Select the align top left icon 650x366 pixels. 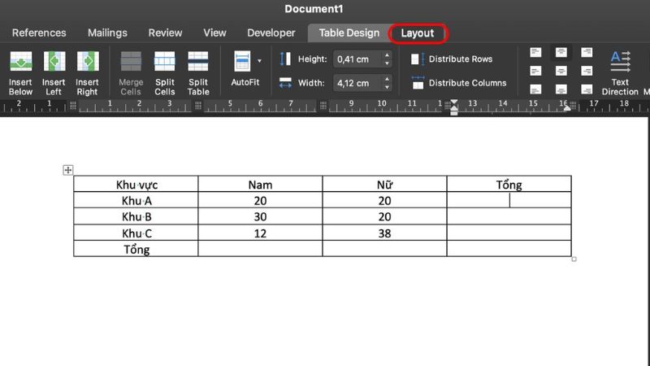(535, 53)
